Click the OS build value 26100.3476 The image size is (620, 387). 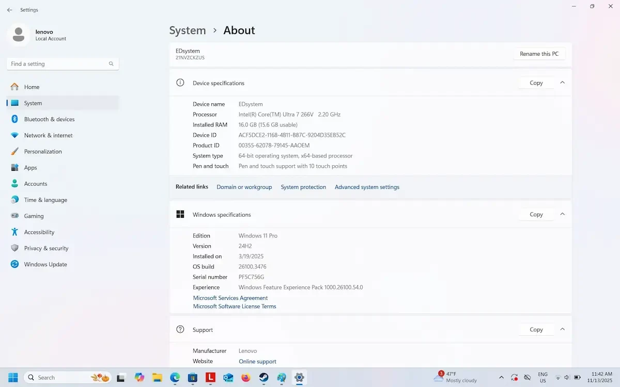click(252, 267)
